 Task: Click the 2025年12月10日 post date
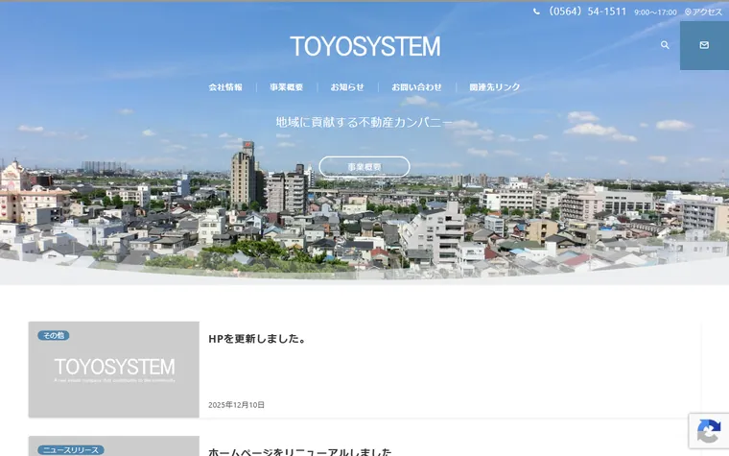click(236, 405)
